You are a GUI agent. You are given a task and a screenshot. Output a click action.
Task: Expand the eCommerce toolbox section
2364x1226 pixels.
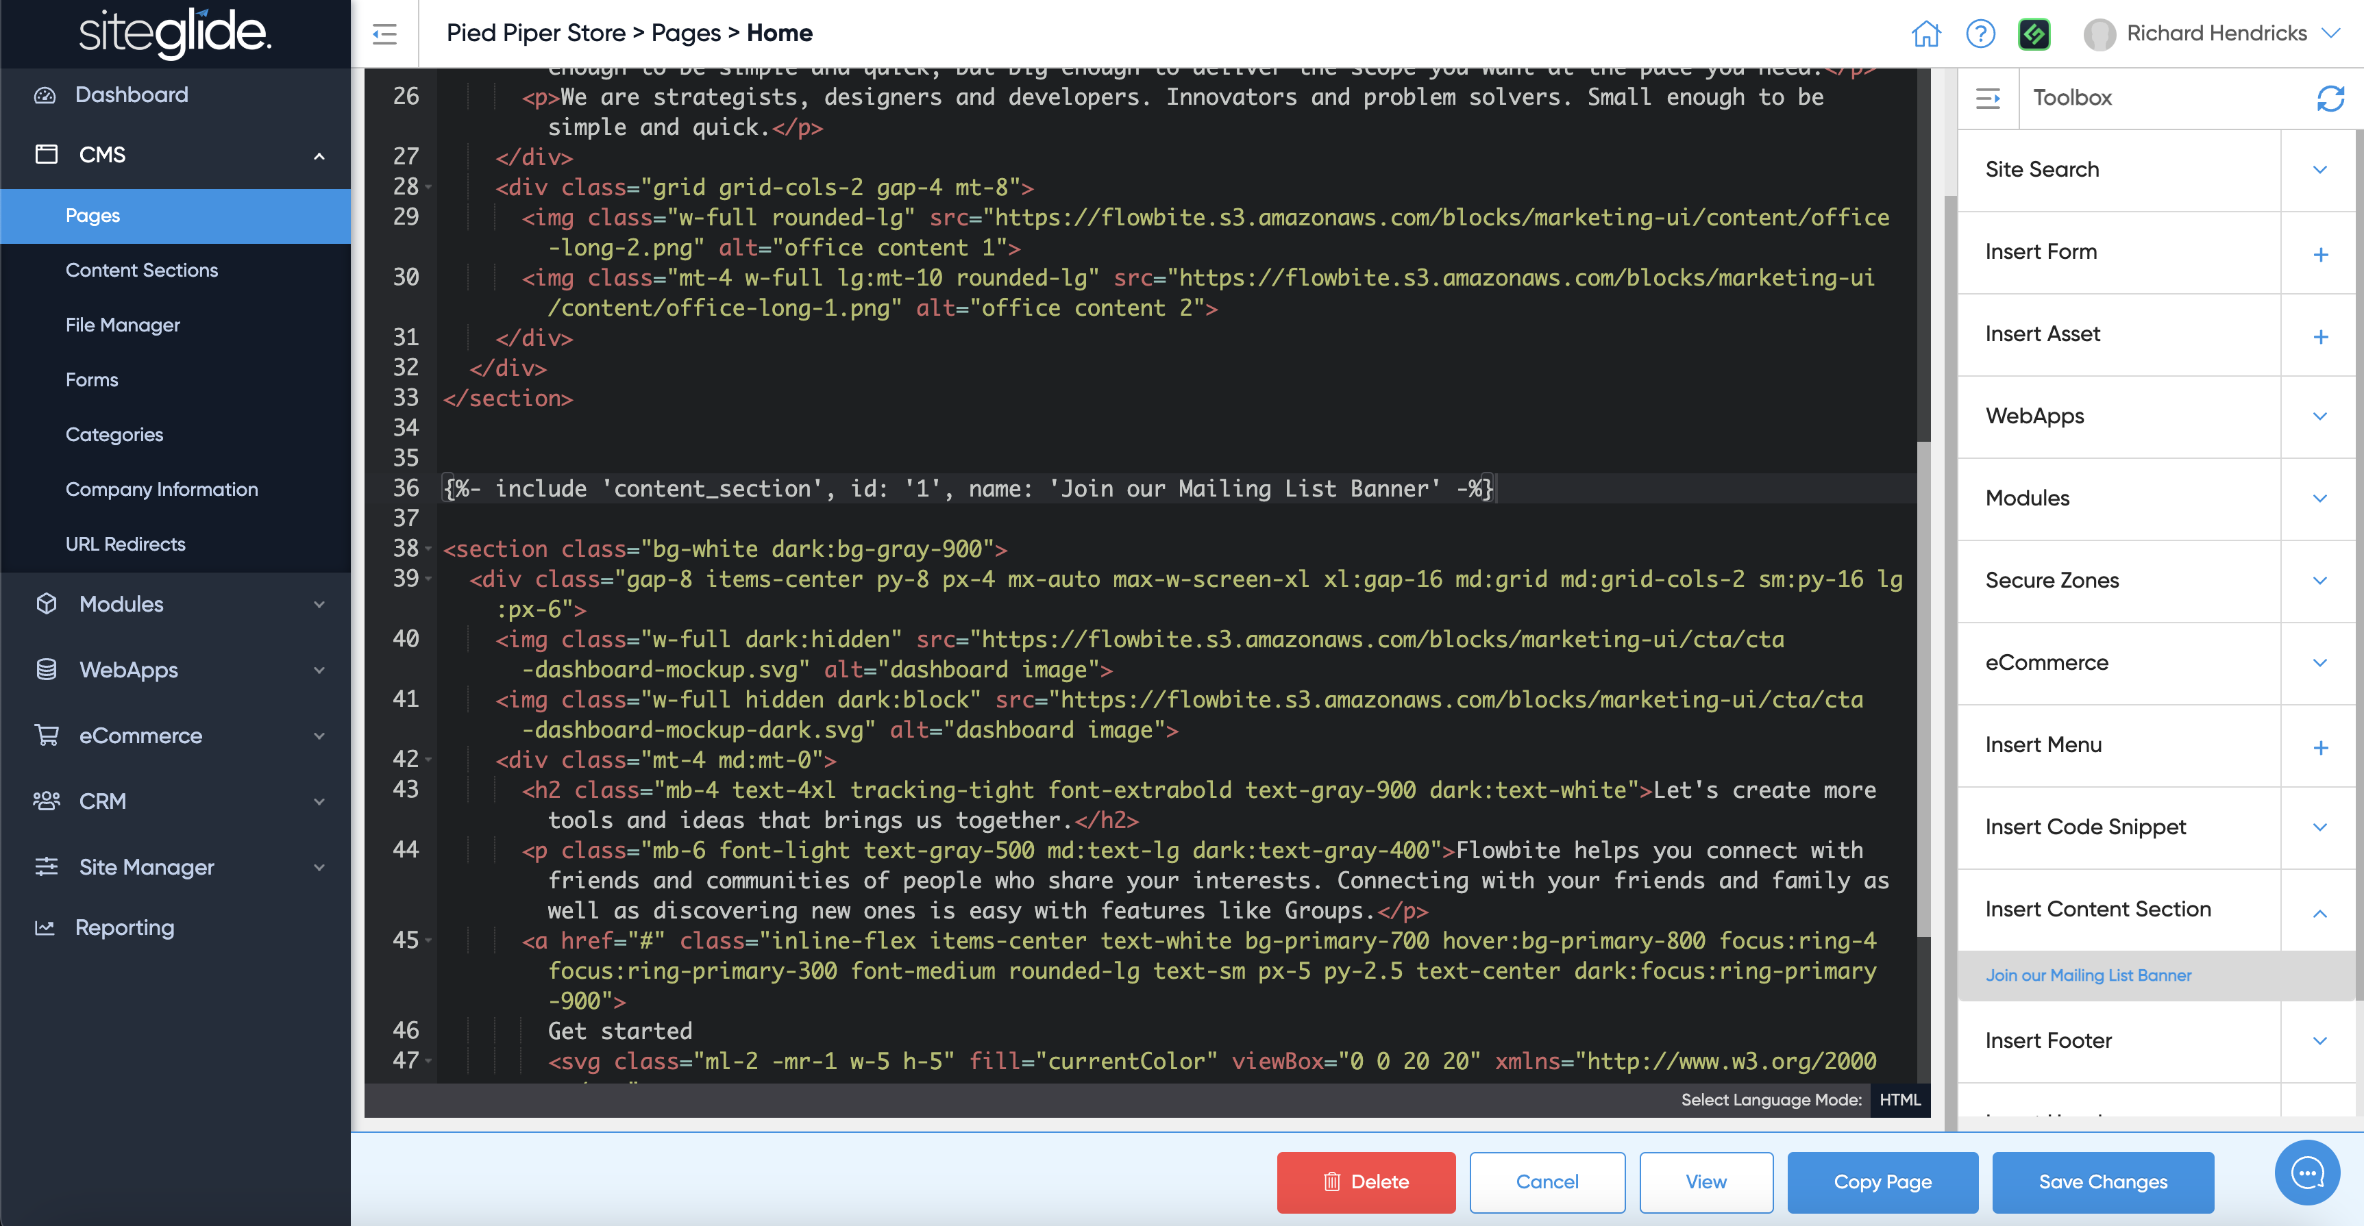(x=2320, y=663)
